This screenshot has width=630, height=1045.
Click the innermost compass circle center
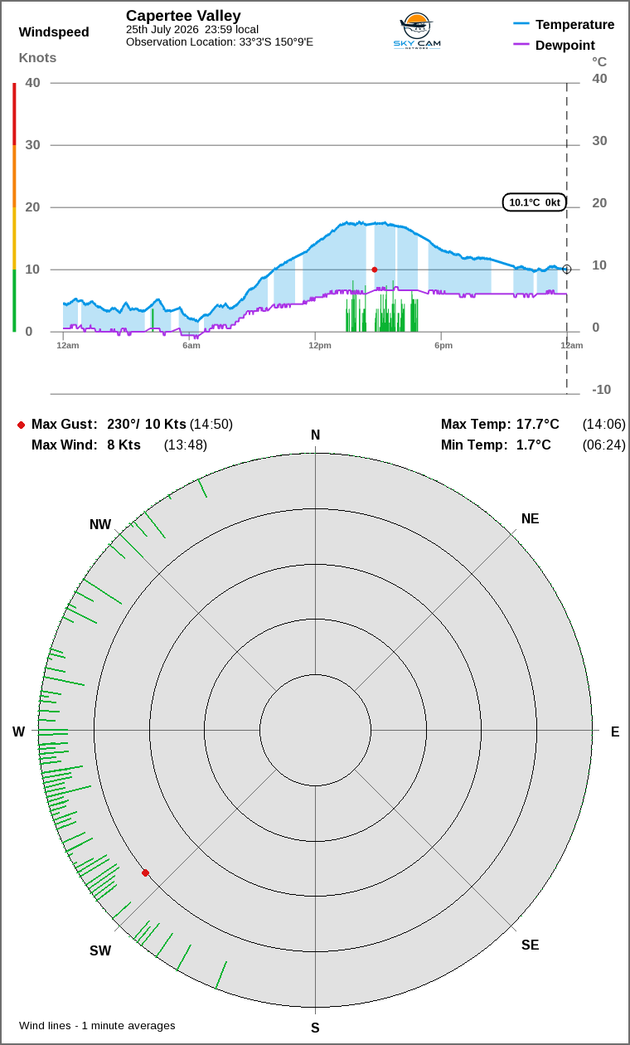coord(315,731)
